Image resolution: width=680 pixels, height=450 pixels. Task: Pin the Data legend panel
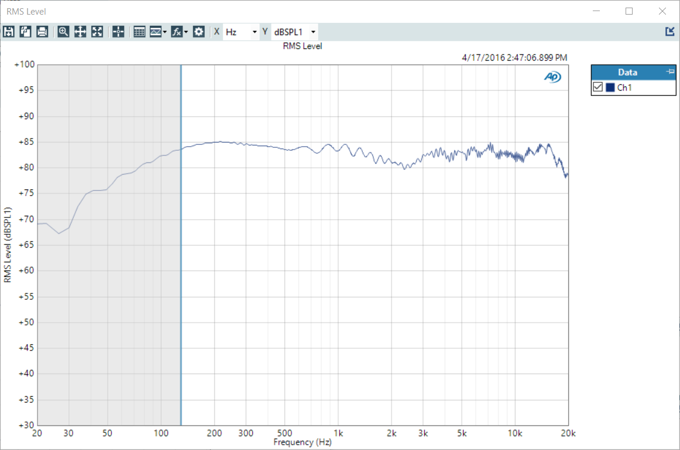point(671,71)
